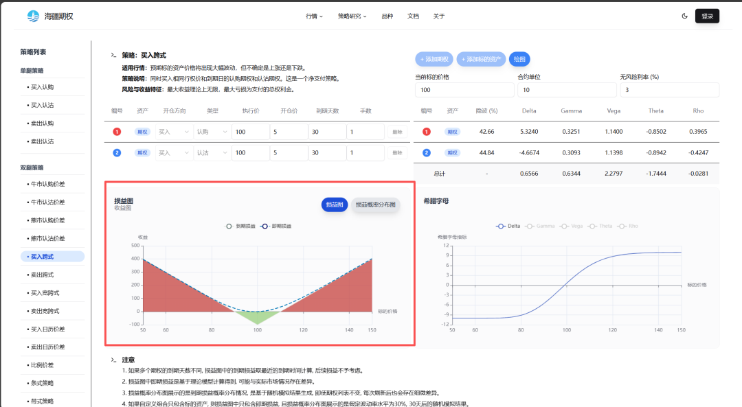The image size is (742, 407).
Task: Toggle the Gamma series in Greeks legend
Action: coord(541,226)
